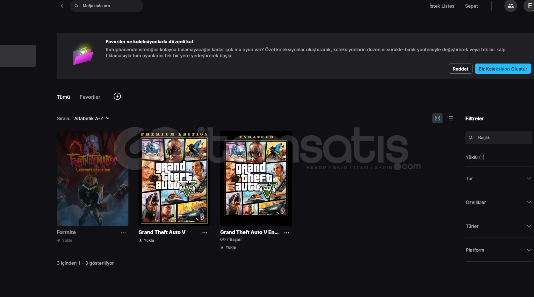Click the search icon in Başlık filter

coord(471,138)
